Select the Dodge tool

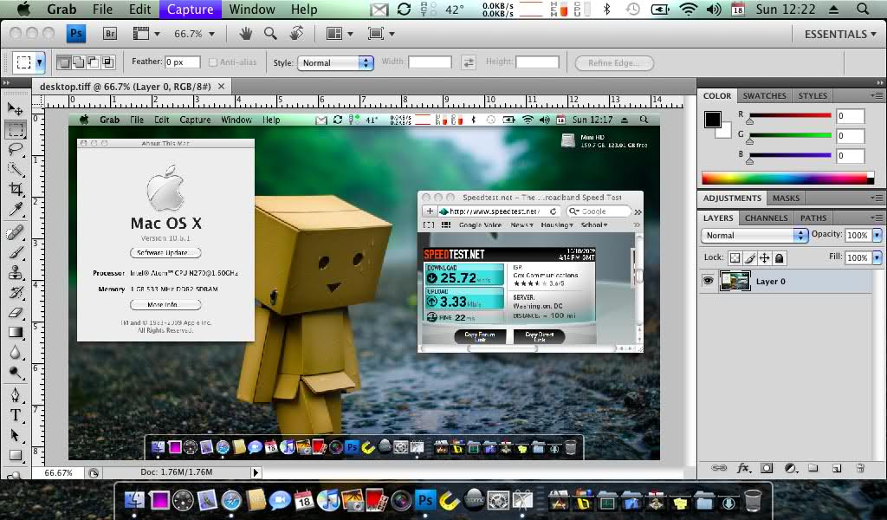[x=16, y=373]
